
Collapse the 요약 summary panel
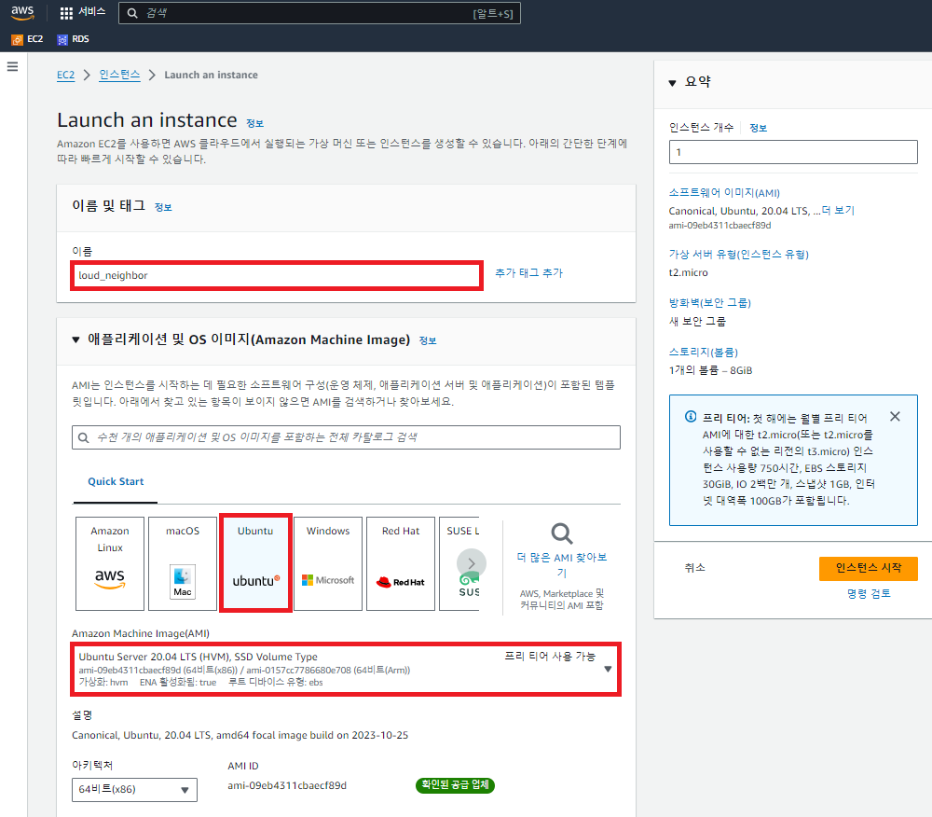pos(672,83)
